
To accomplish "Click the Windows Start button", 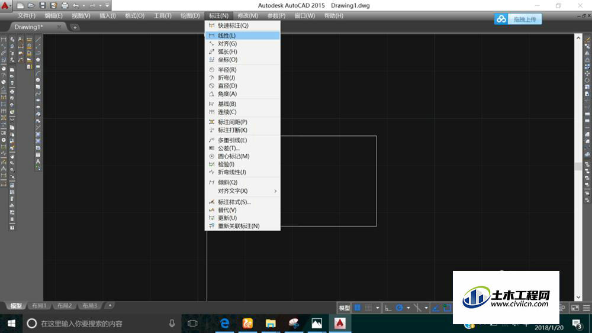I will (x=11, y=324).
